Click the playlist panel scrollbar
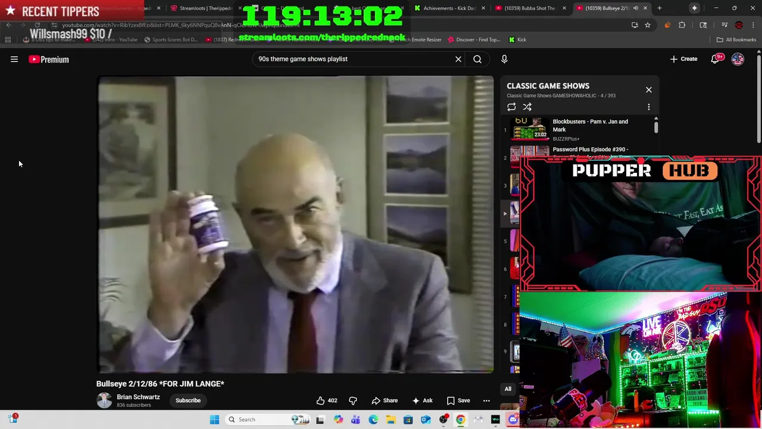This screenshot has width=762, height=429. coord(656,126)
